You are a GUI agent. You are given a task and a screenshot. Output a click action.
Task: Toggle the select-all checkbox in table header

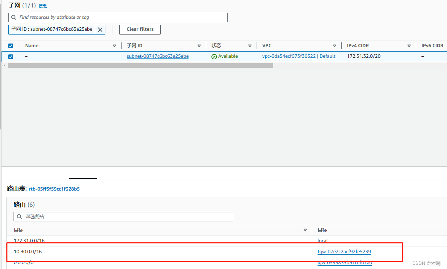click(x=11, y=46)
